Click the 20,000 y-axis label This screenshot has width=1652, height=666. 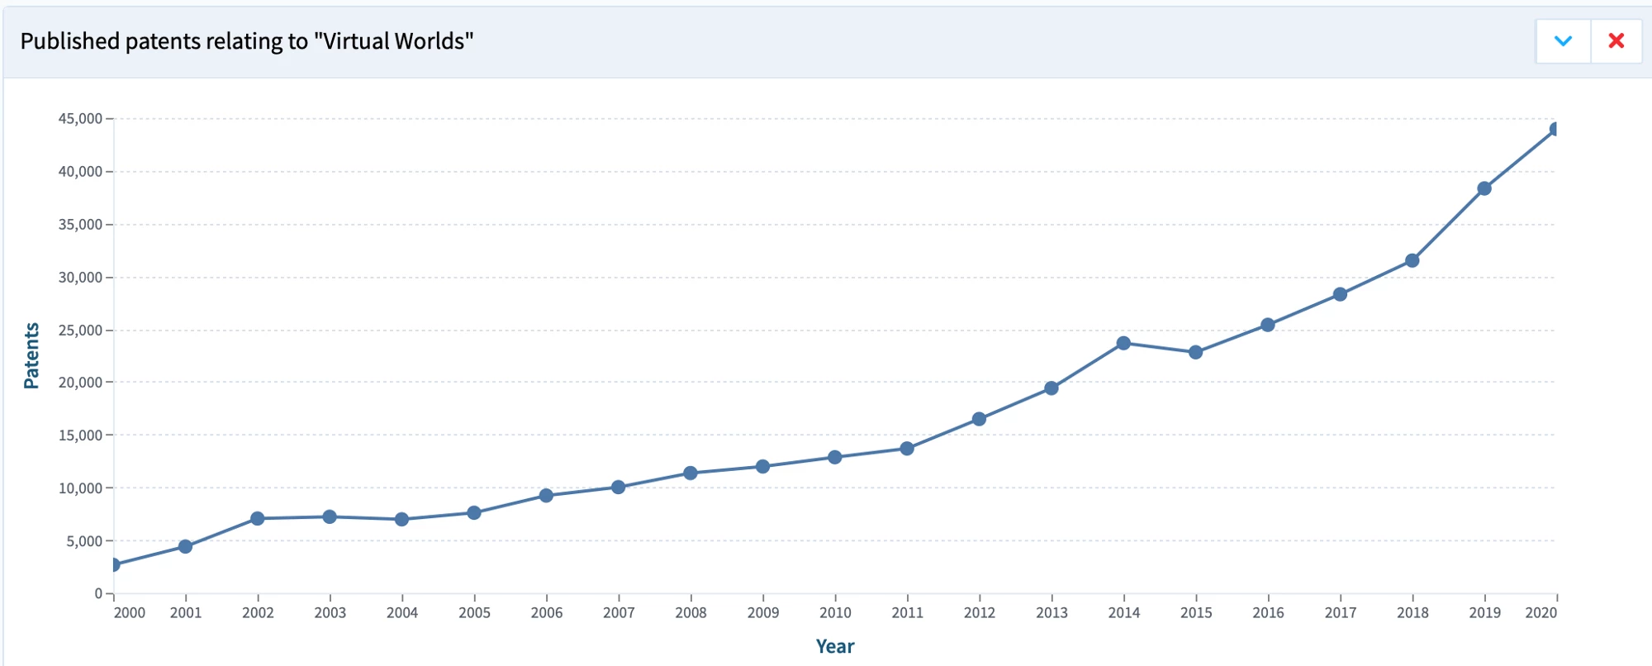[80, 383]
